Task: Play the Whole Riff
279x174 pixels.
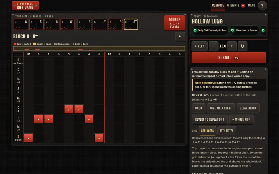Action: pyautogui.click(x=241, y=119)
